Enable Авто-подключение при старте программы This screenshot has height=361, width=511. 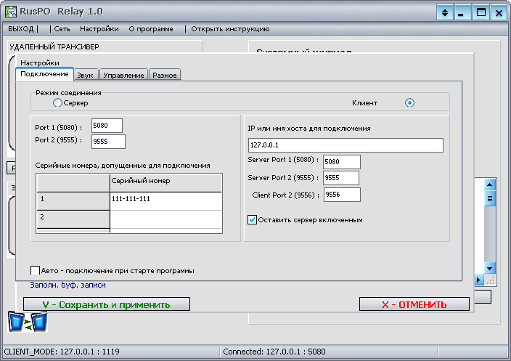36,271
